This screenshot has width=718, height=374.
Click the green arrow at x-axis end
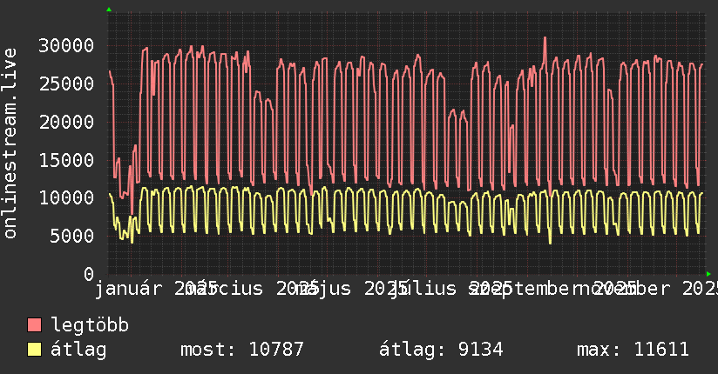point(708,274)
